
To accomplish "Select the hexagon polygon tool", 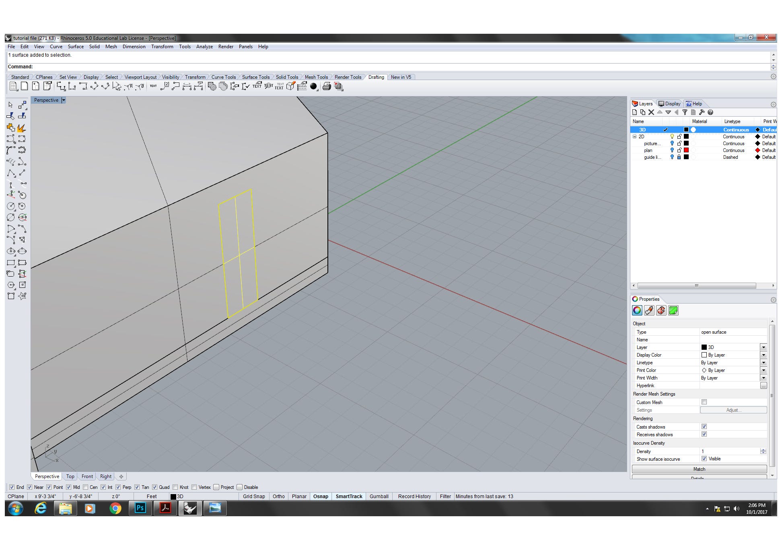I will [11, 285].
